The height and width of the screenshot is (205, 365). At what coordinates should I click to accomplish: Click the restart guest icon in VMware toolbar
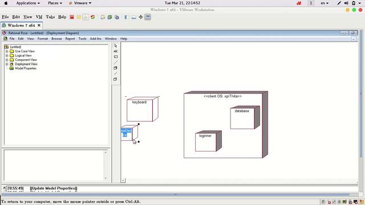[x=92, y=17]
